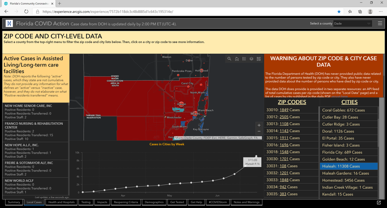
Task: Switch to Reopening Criteria tab
Action: coord(126,202)
